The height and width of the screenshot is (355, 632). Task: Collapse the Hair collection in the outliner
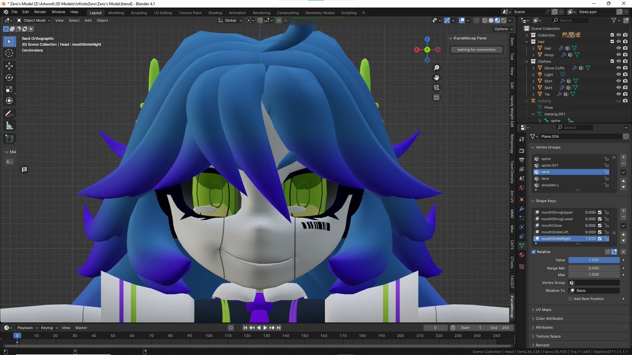point(526,42)
